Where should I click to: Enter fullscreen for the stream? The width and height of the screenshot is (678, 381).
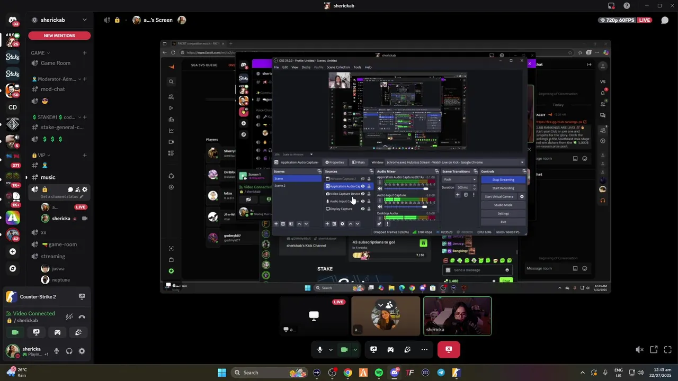click(x=667, y=350)
